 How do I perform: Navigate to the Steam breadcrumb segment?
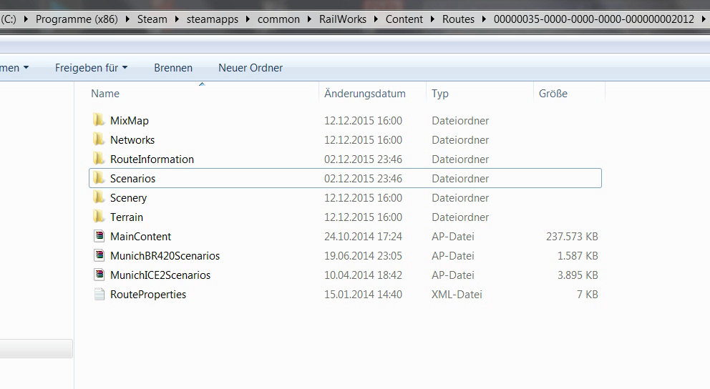[152, 19]
